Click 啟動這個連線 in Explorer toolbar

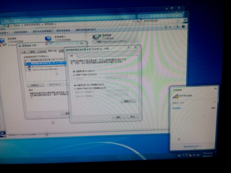coord(21,32)
